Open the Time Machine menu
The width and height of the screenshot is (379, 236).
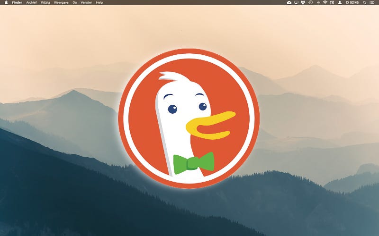coord(311,2)
